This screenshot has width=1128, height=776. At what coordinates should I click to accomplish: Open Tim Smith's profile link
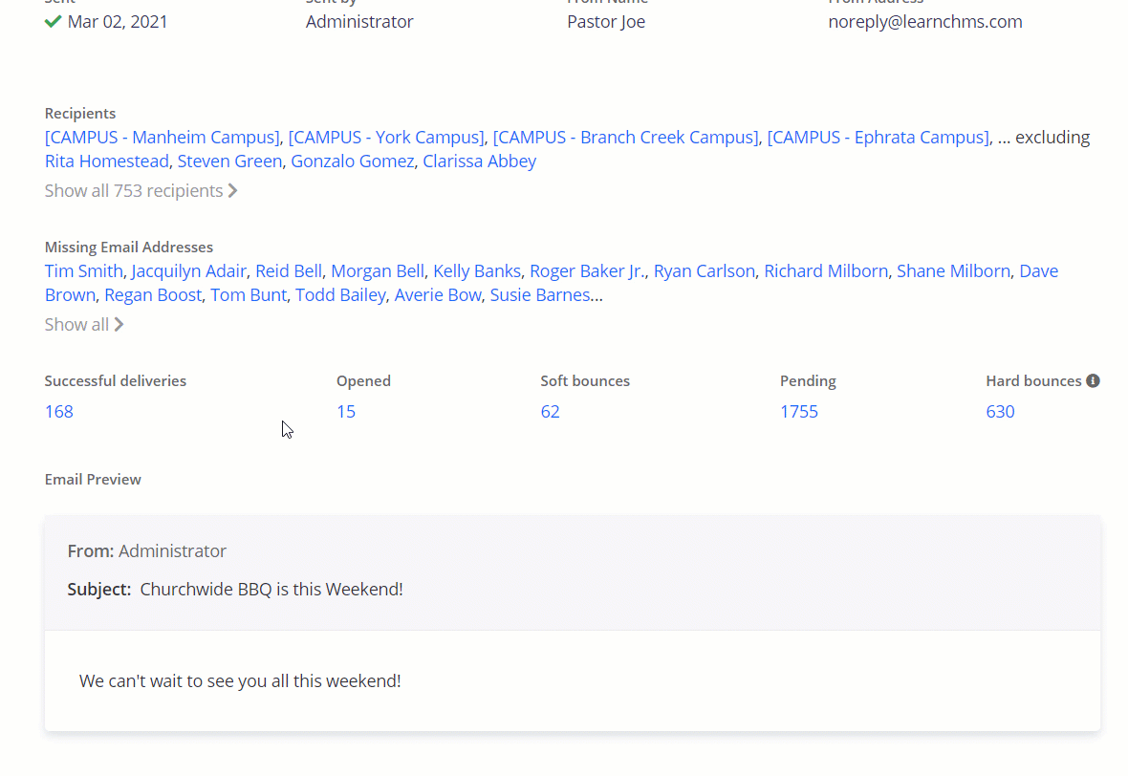(83, 270)
